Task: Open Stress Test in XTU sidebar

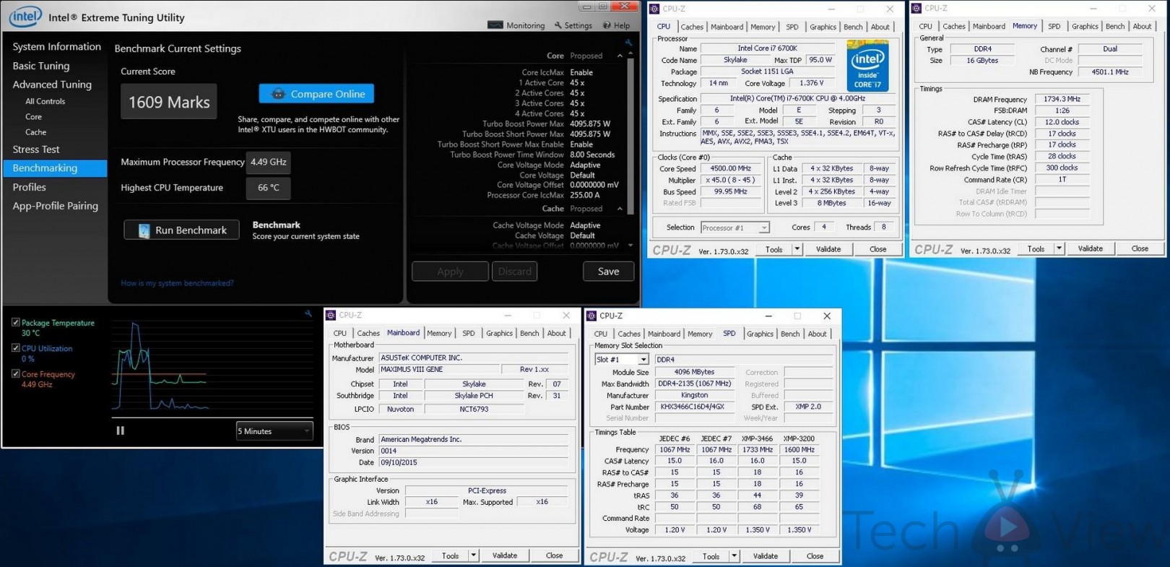Action: coord(36,150)
